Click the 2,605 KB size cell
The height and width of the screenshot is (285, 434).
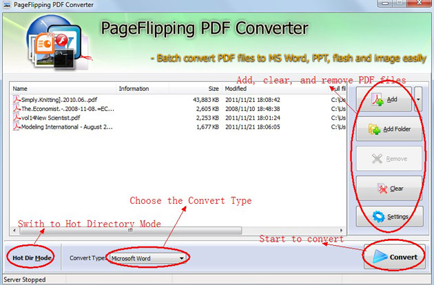tap(207, 109)
